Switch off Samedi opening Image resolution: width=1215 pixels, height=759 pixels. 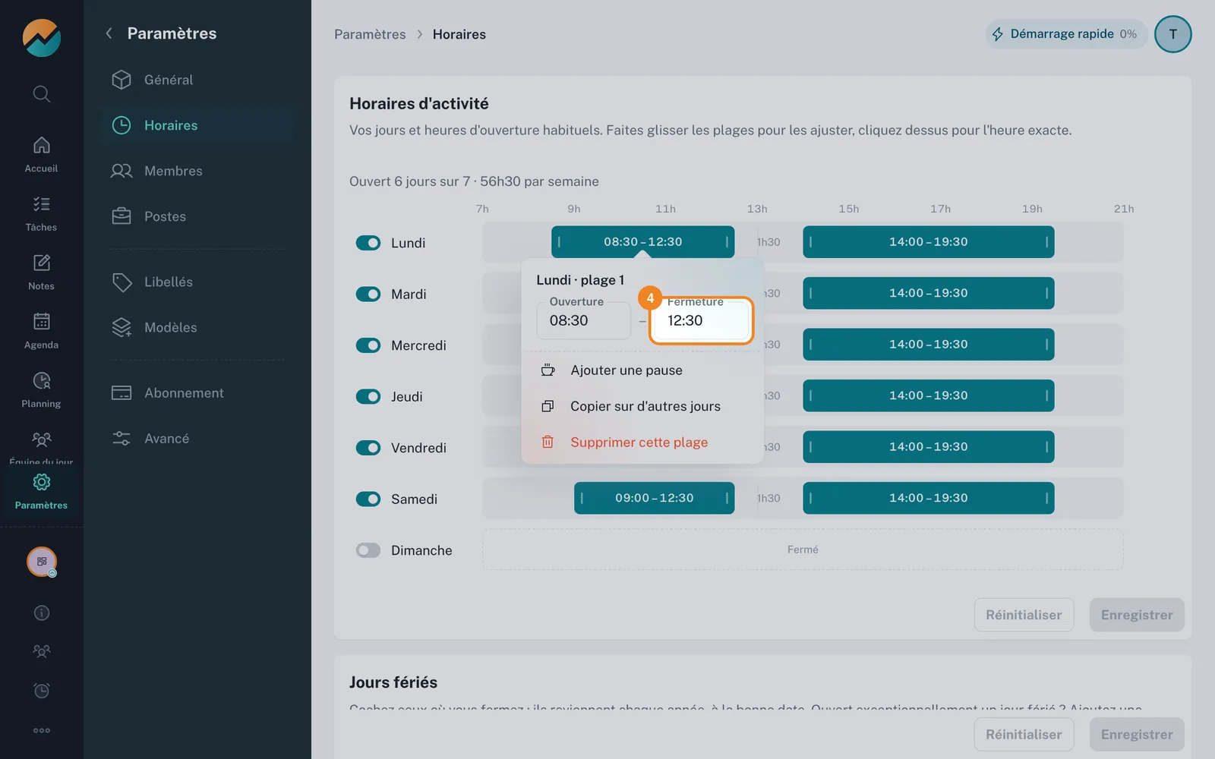pos(368,499)
